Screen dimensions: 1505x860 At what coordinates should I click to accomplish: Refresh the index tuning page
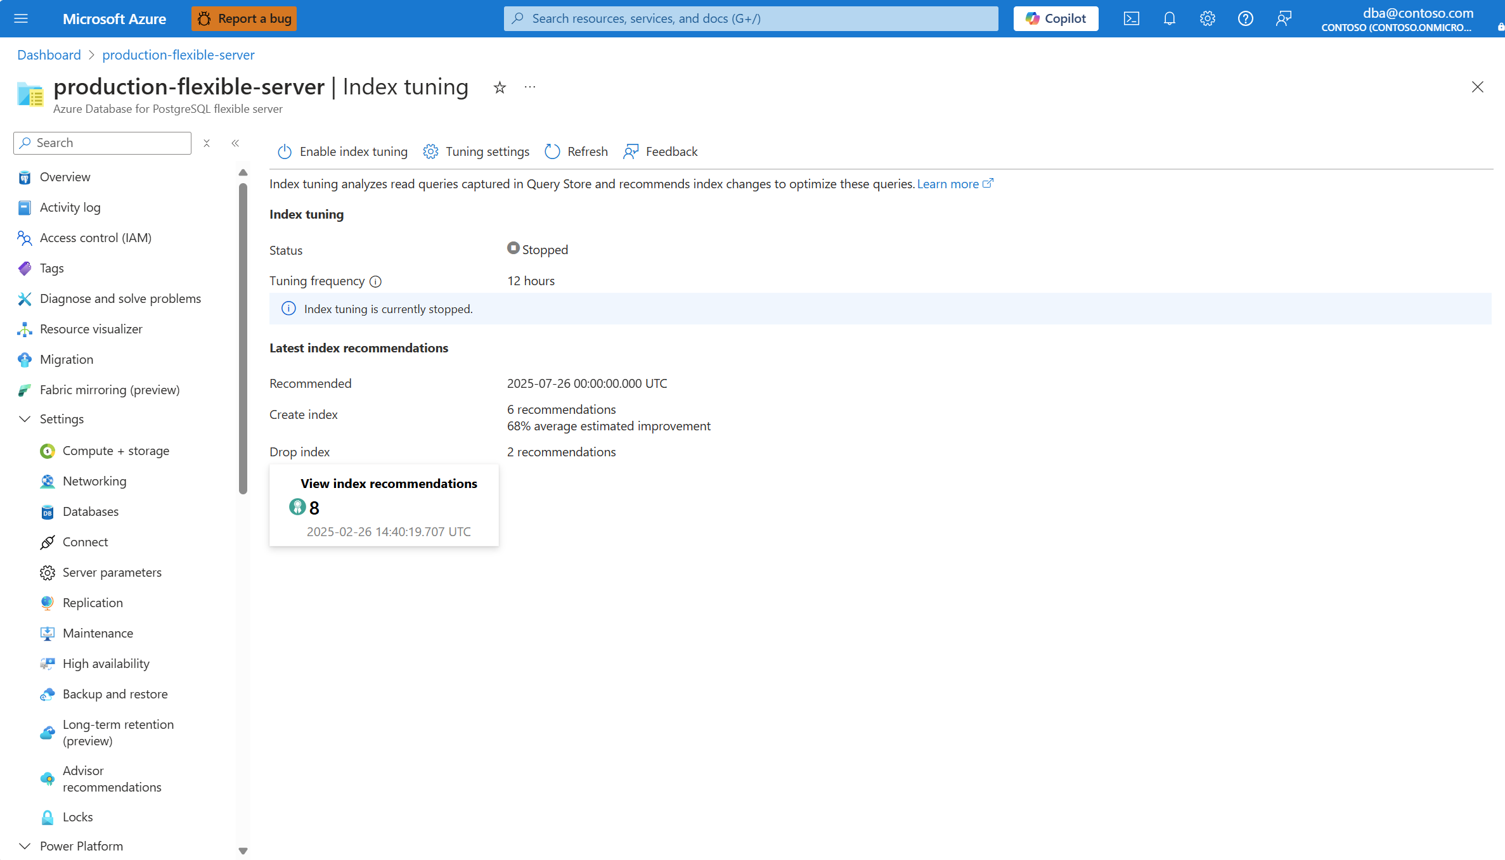click(576, 151)
